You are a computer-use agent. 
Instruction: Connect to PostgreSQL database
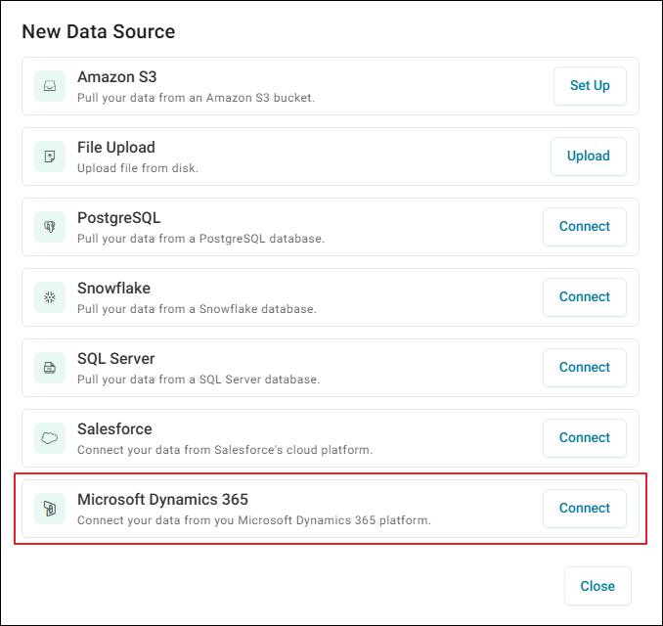tap(585, 227)
